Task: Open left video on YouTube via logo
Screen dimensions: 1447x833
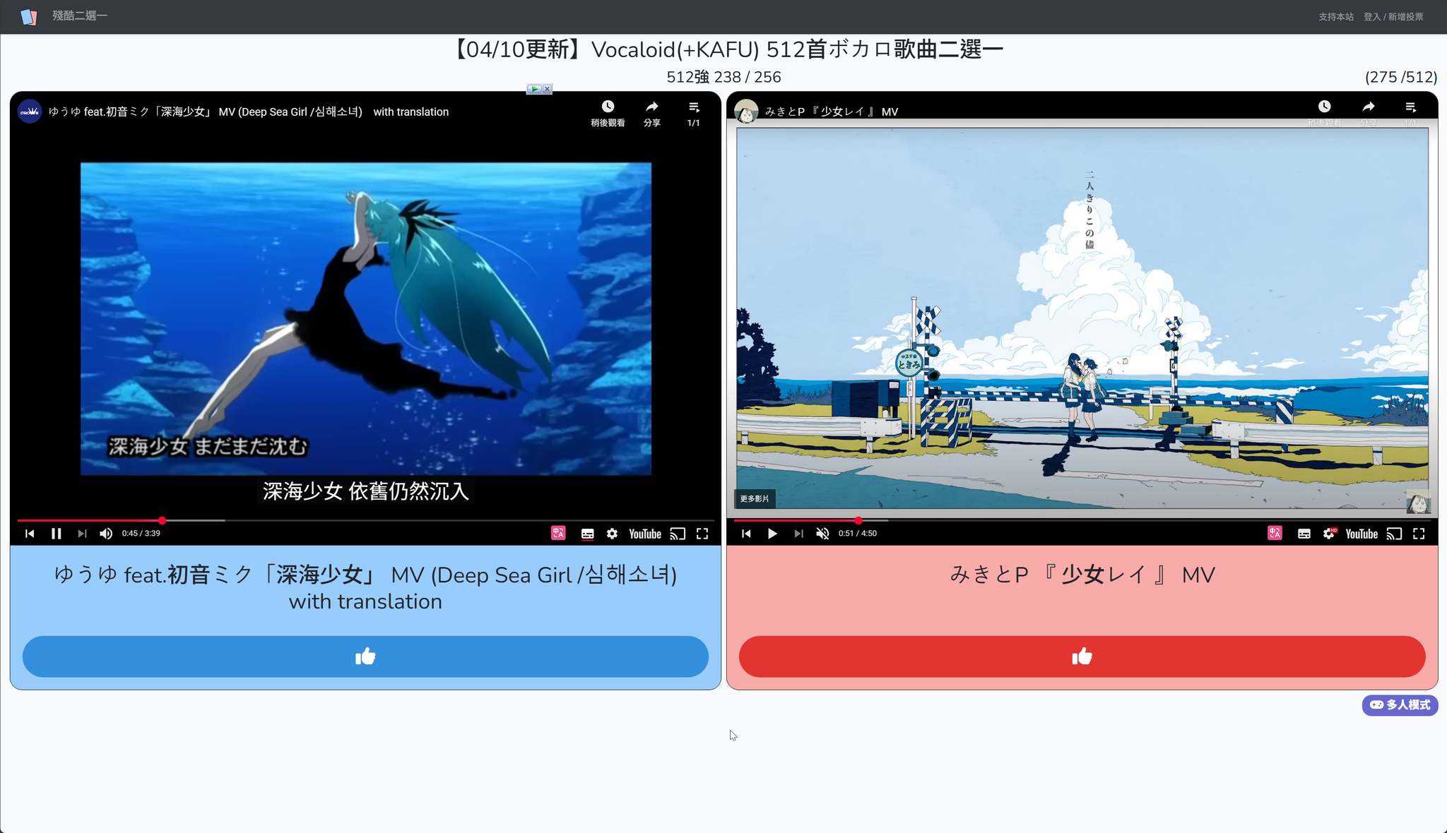Action: pos(645,534)
